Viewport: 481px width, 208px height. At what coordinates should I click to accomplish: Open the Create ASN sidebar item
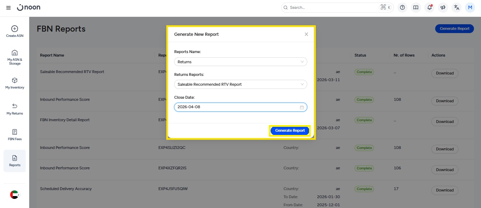15,31
